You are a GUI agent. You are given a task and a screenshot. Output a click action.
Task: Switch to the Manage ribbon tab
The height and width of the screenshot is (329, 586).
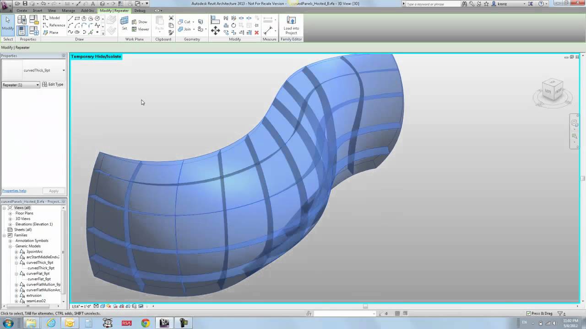point(68,11)
